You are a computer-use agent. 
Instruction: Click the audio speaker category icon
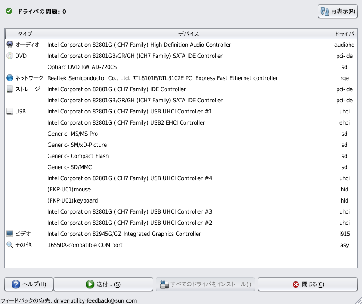[10, 45]
